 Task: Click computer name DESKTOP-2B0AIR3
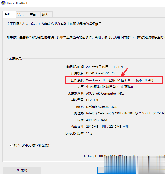pyautogui.click(x=100, y=73)
